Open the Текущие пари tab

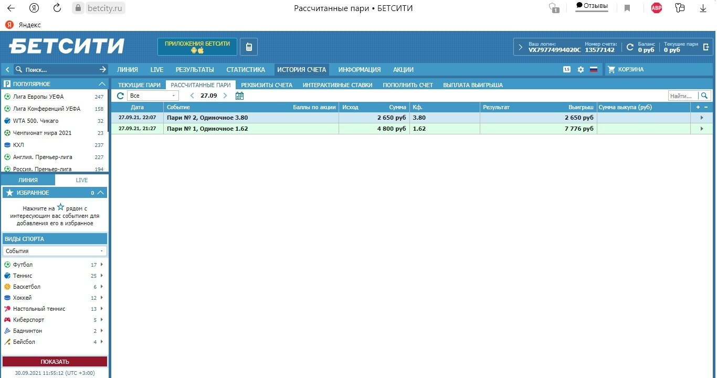139,85
